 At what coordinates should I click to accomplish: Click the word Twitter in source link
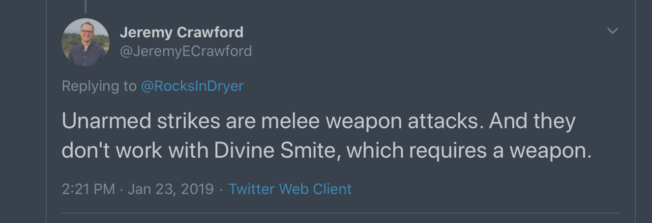(251, 189)
